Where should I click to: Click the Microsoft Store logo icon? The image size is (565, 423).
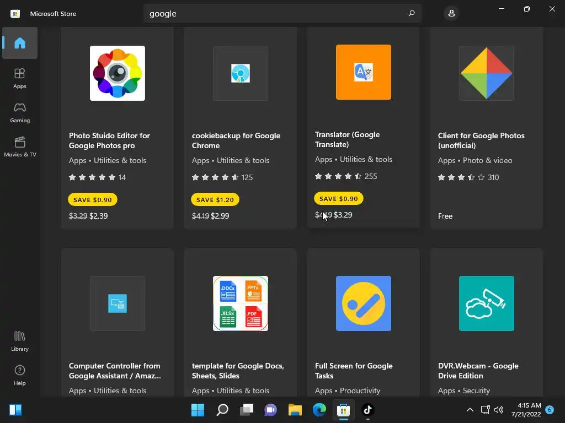click(15, 14)
